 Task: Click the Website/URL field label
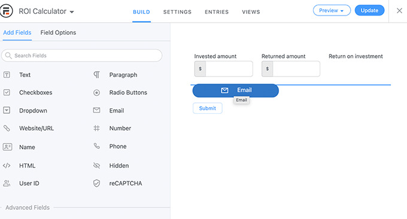[37, 128]
